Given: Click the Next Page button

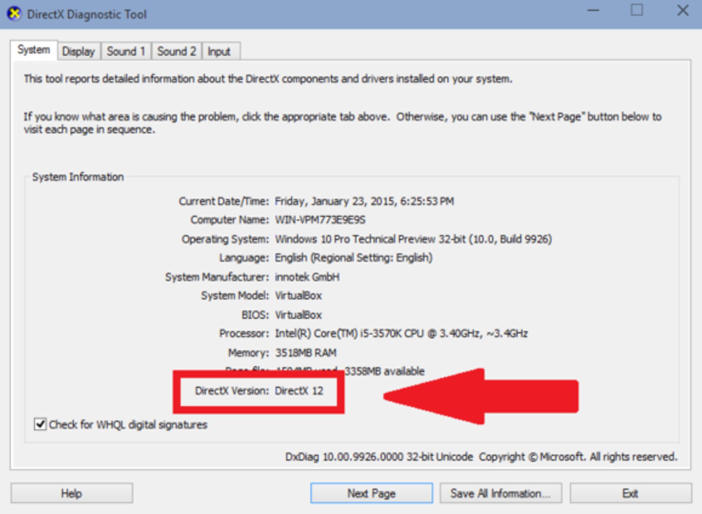Looking at the screenshot, I should pos(371,493).
